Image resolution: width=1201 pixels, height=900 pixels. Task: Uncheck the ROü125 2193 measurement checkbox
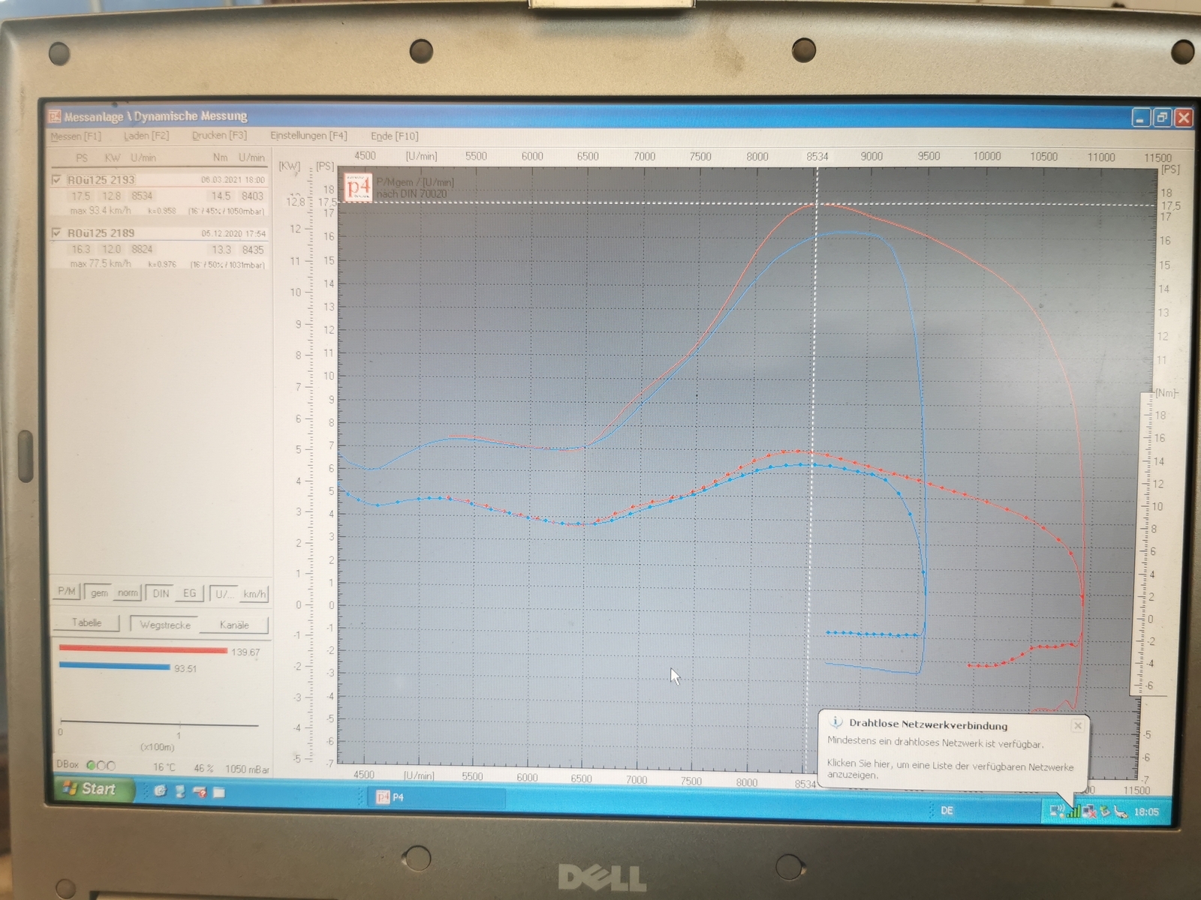[56, 180]
